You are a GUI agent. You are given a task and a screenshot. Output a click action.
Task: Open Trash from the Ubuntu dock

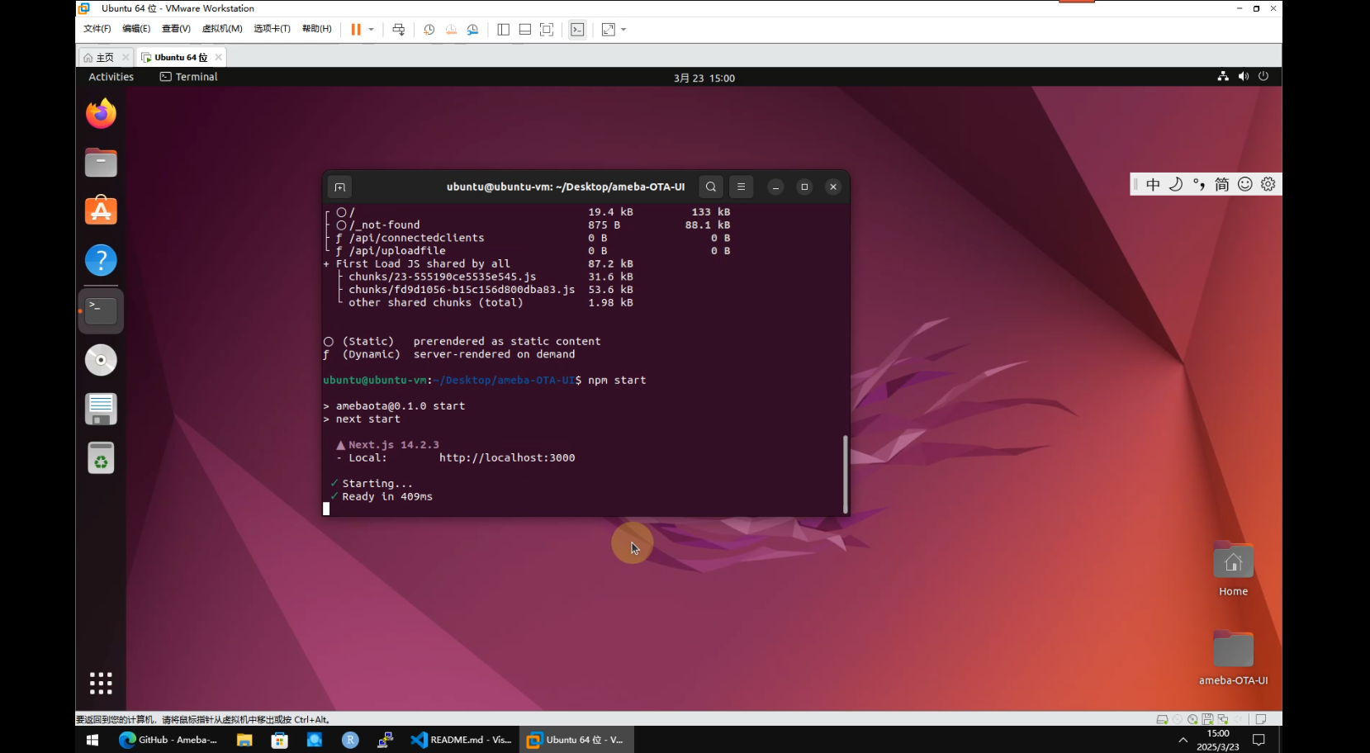101,458
